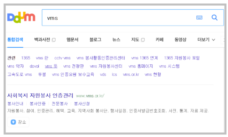Open the 봉사안내 sublink
The width and height of the screenshot is (228, 137).
tap(15, 104)
